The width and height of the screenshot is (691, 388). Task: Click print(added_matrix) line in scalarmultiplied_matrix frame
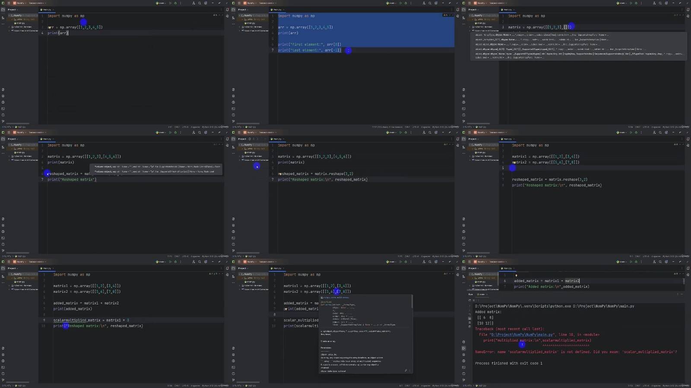(73, 309)
